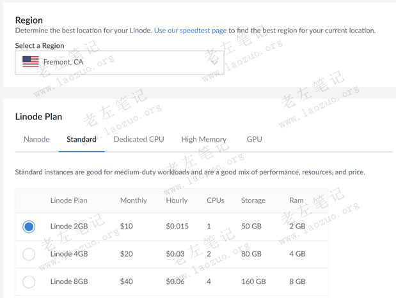Open the speedtest page link

pyautogui.click(x=190, y=31)
